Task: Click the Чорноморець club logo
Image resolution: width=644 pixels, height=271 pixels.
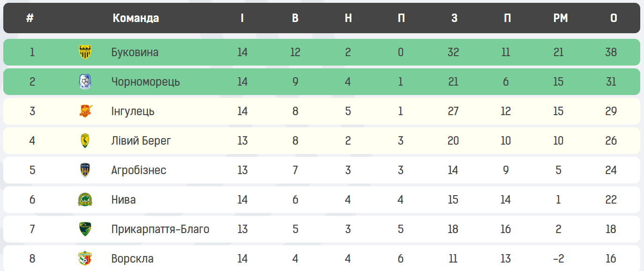Action: pos(85,82)
